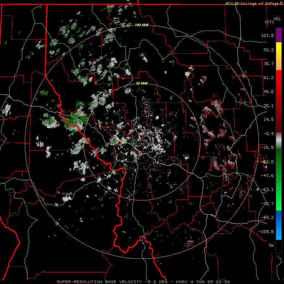Pick the blue segment of velocity color bar
This screenshot has height=284, width=284.
(x=279, y=225)
